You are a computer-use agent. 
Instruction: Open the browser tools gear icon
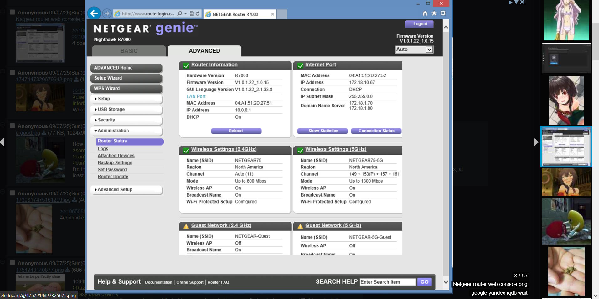coord(443,13)
